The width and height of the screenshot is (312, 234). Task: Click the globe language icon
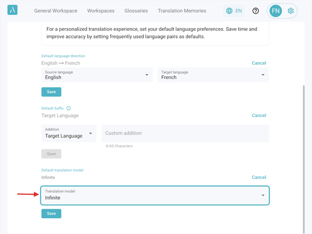(x=229, y=11)
